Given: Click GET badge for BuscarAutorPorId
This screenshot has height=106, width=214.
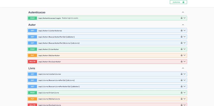Looking at the screenshot, I should pyautogui.click(x=32, y=37).
